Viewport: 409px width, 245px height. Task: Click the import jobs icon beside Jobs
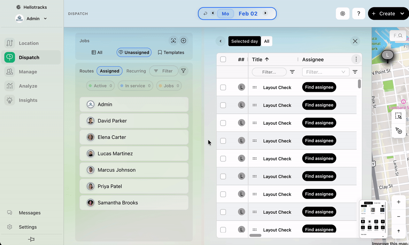click(x=173, y=41)
